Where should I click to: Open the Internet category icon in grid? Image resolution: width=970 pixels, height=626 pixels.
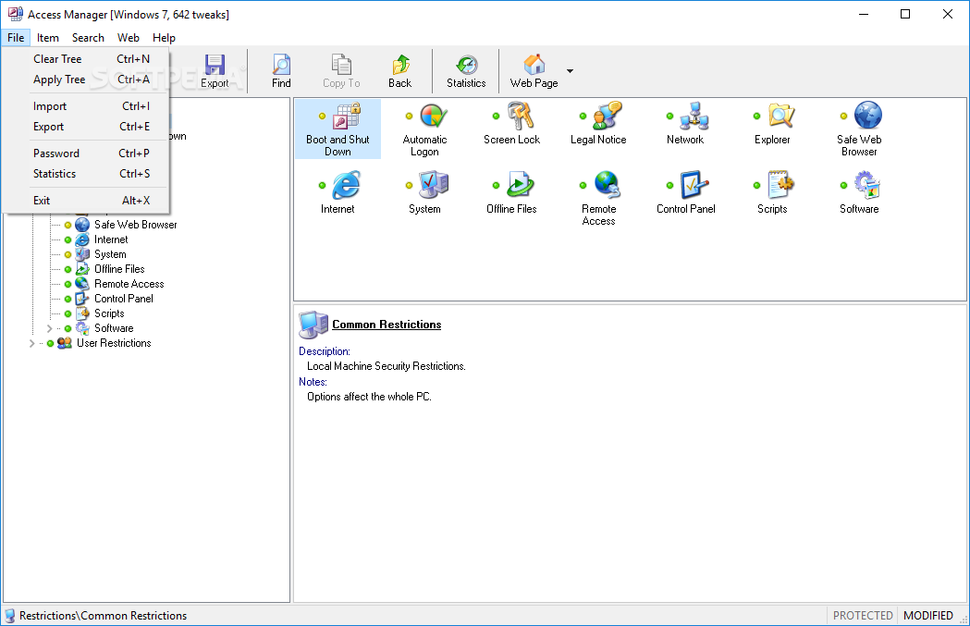coord(338,193)
